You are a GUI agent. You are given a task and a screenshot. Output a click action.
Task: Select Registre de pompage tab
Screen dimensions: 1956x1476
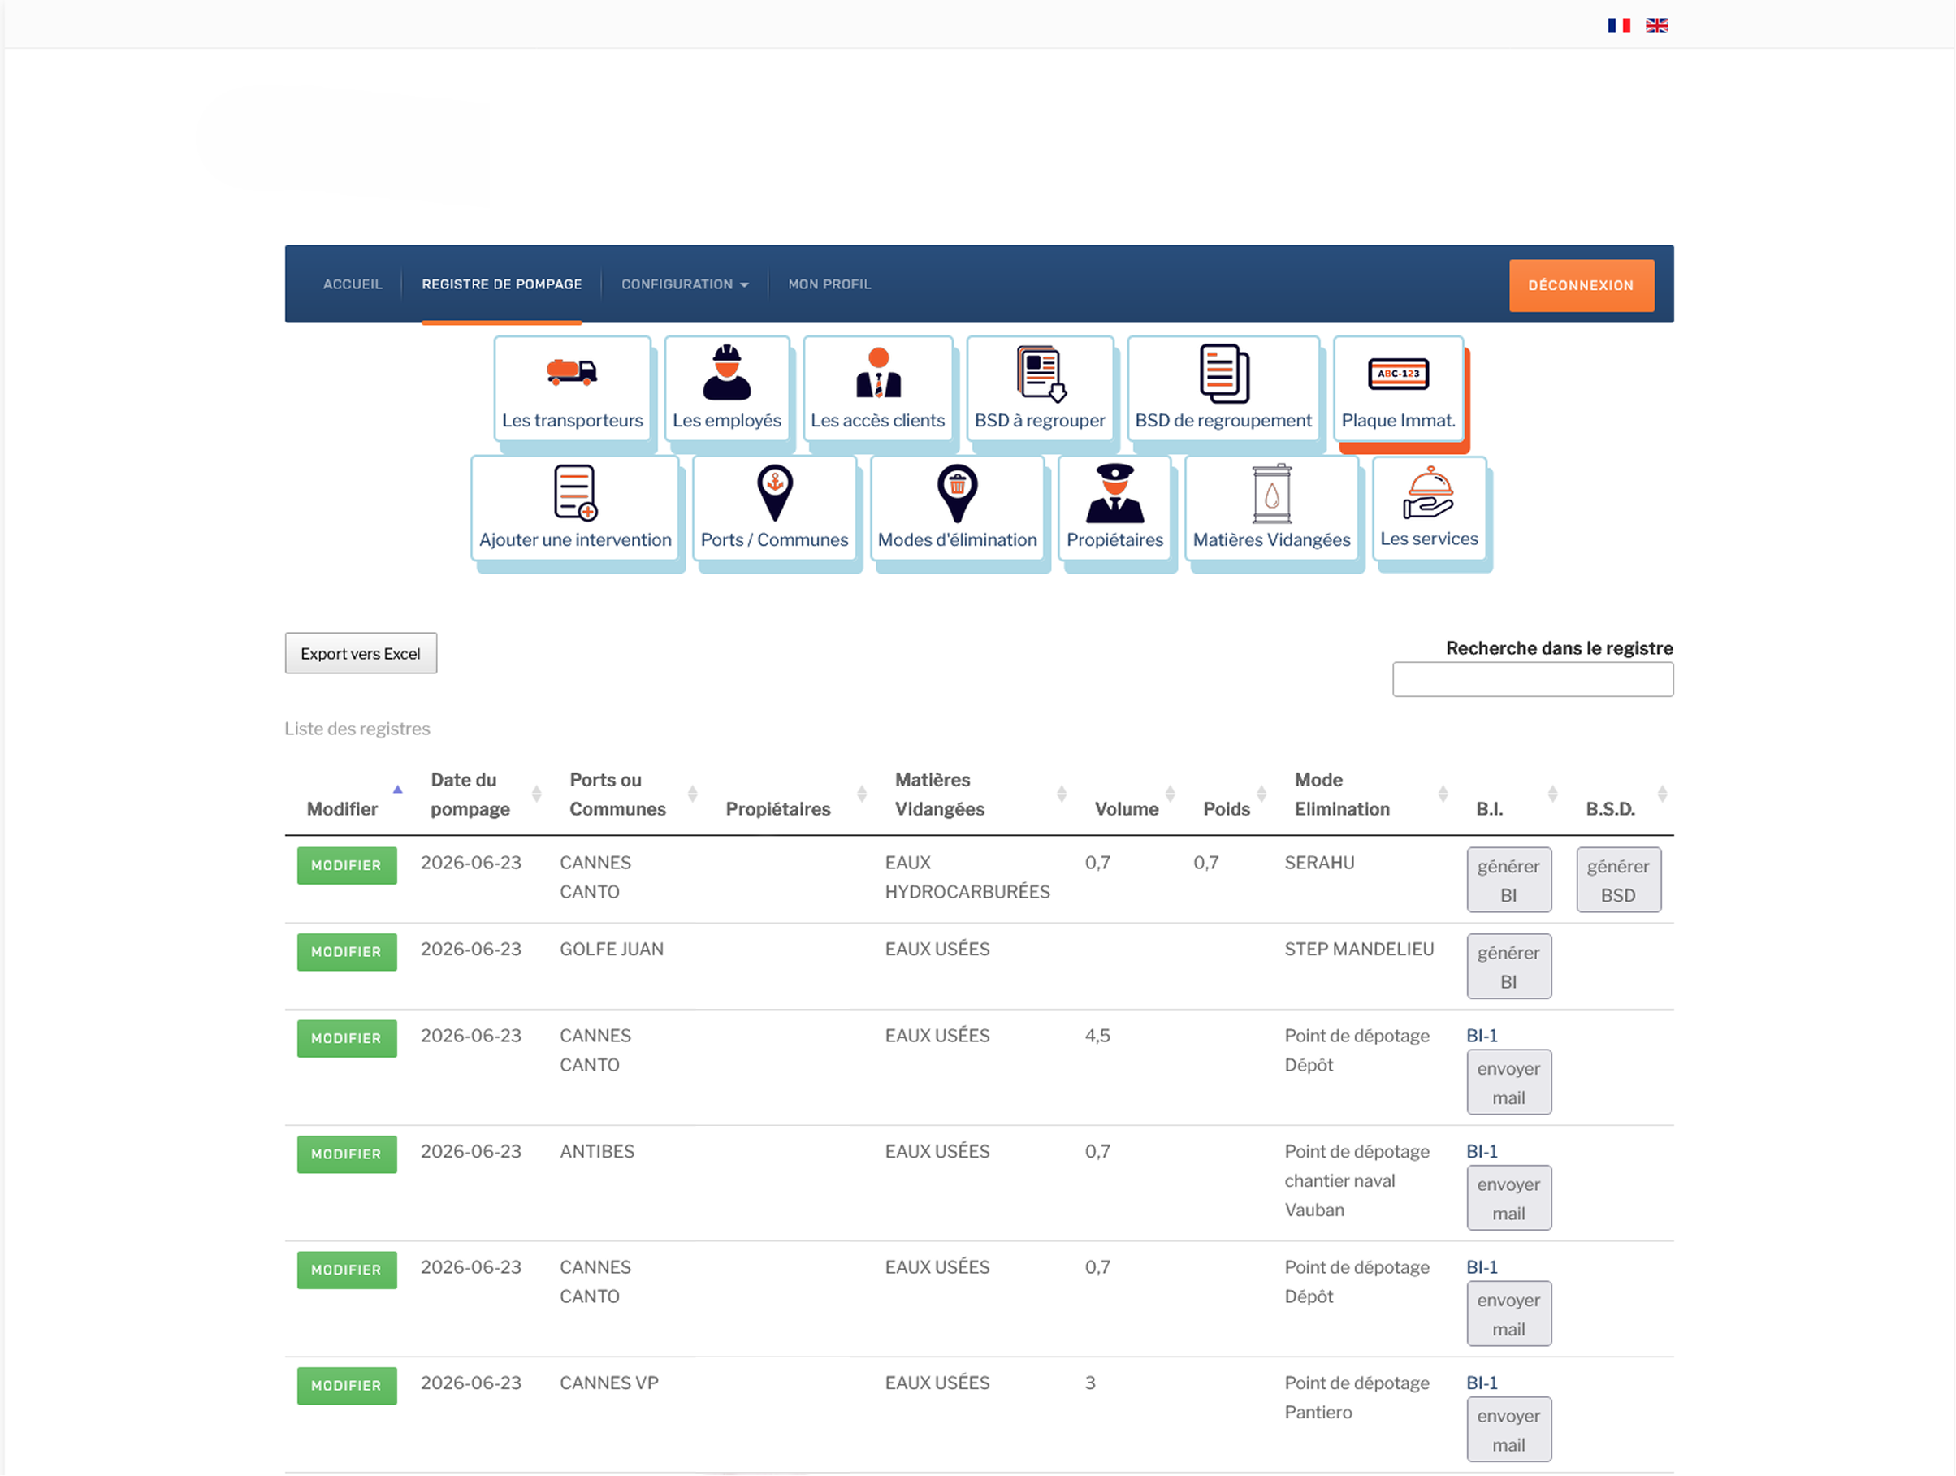tap(501, 285)
